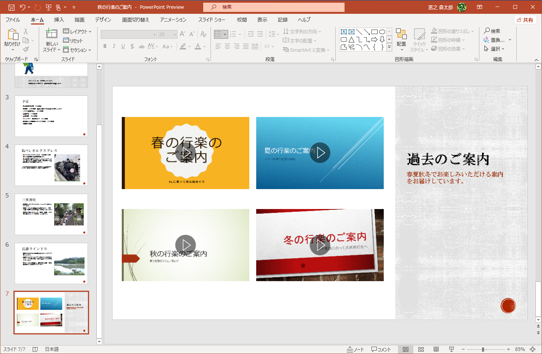The image size is (542, 354).
Task: Toggle strikethrough (ab) formatting
Action: tap(142, 46)
